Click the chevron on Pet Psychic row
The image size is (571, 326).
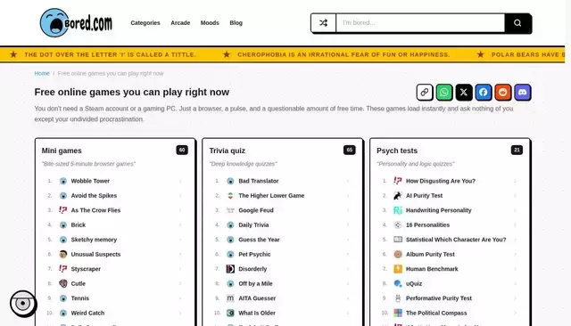pos(347,255)
